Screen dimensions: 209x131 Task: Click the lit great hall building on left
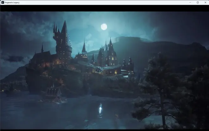pyautogui.click(x=41, y=60)
